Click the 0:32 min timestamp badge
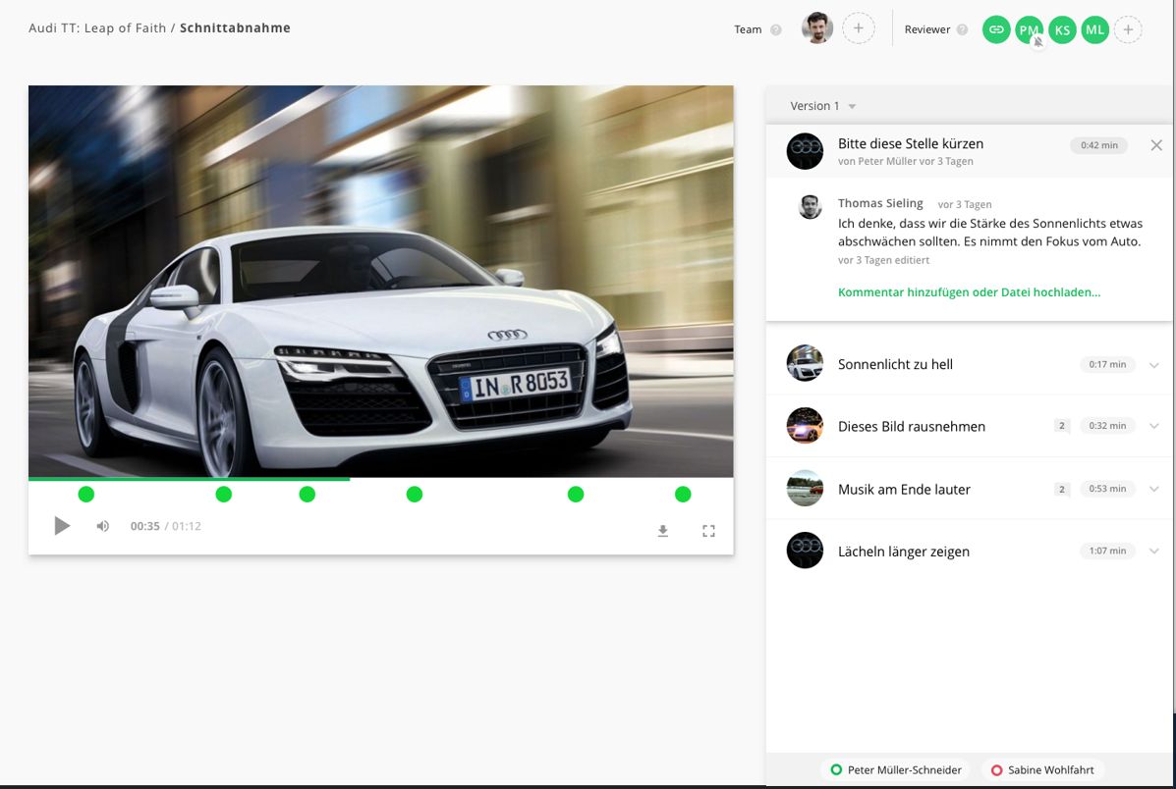The width and height of the screenshot is (1176, 789). 1107,426
